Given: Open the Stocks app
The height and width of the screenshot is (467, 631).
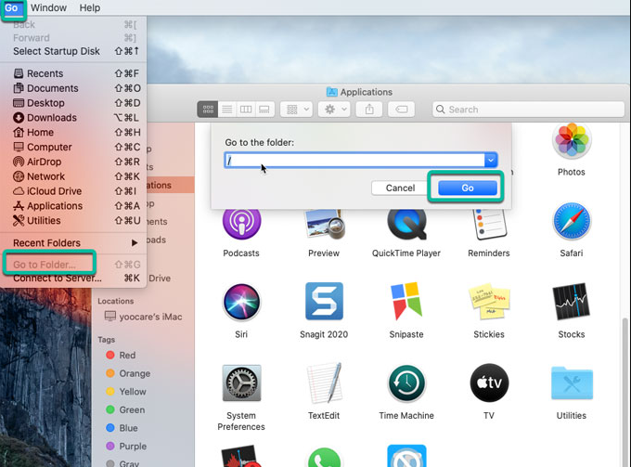Looking at the screenshot, I should [x=571, y=303].
